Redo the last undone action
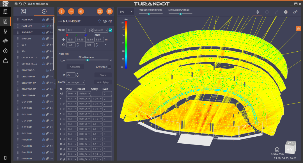 pyautogui.click(x=24, y=4)
